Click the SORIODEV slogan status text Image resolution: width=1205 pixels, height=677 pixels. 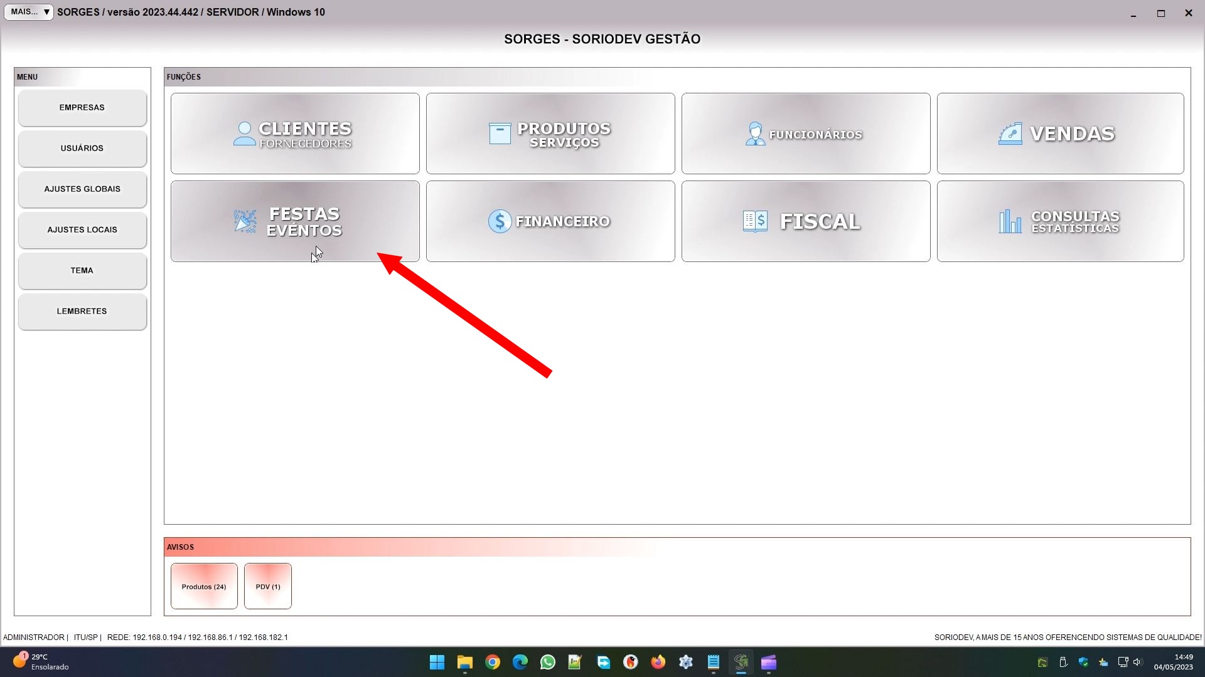(1068, 638)
